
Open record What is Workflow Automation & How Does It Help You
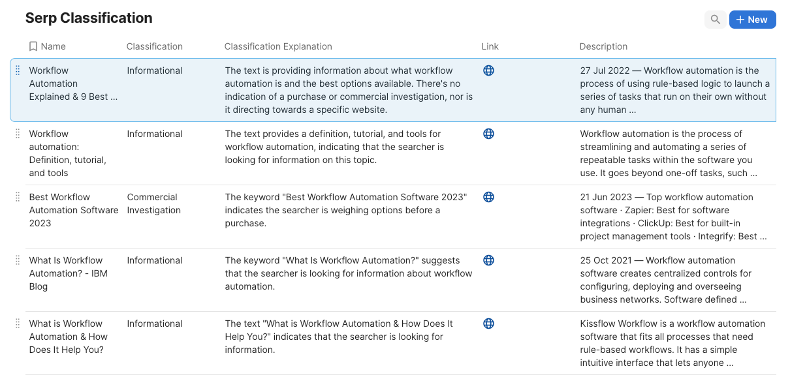tap(69, 337)
